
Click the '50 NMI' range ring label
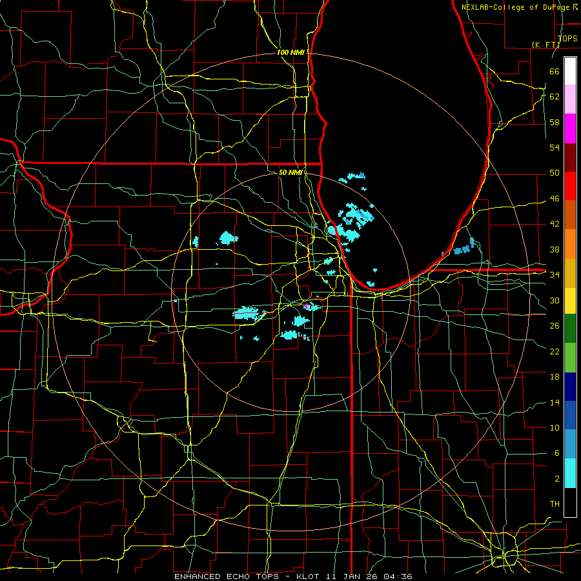290,172
